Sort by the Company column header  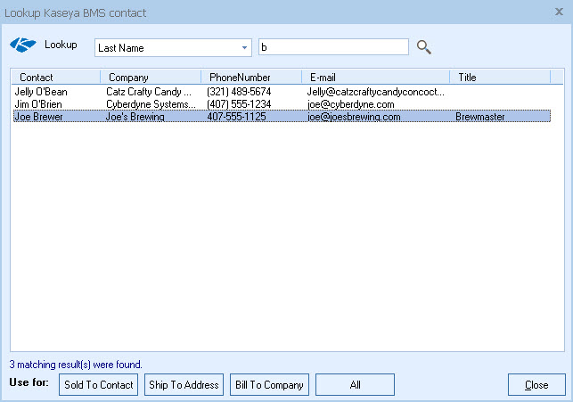[151, 78]
